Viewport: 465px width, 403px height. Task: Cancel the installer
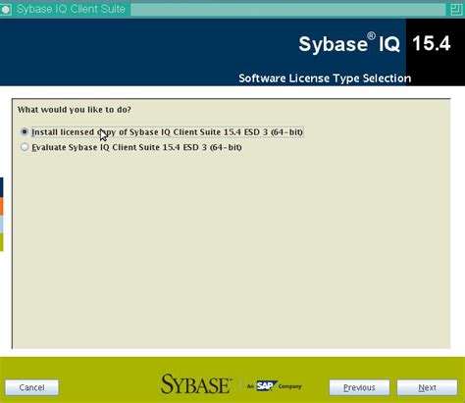click(x=32, y=387)
